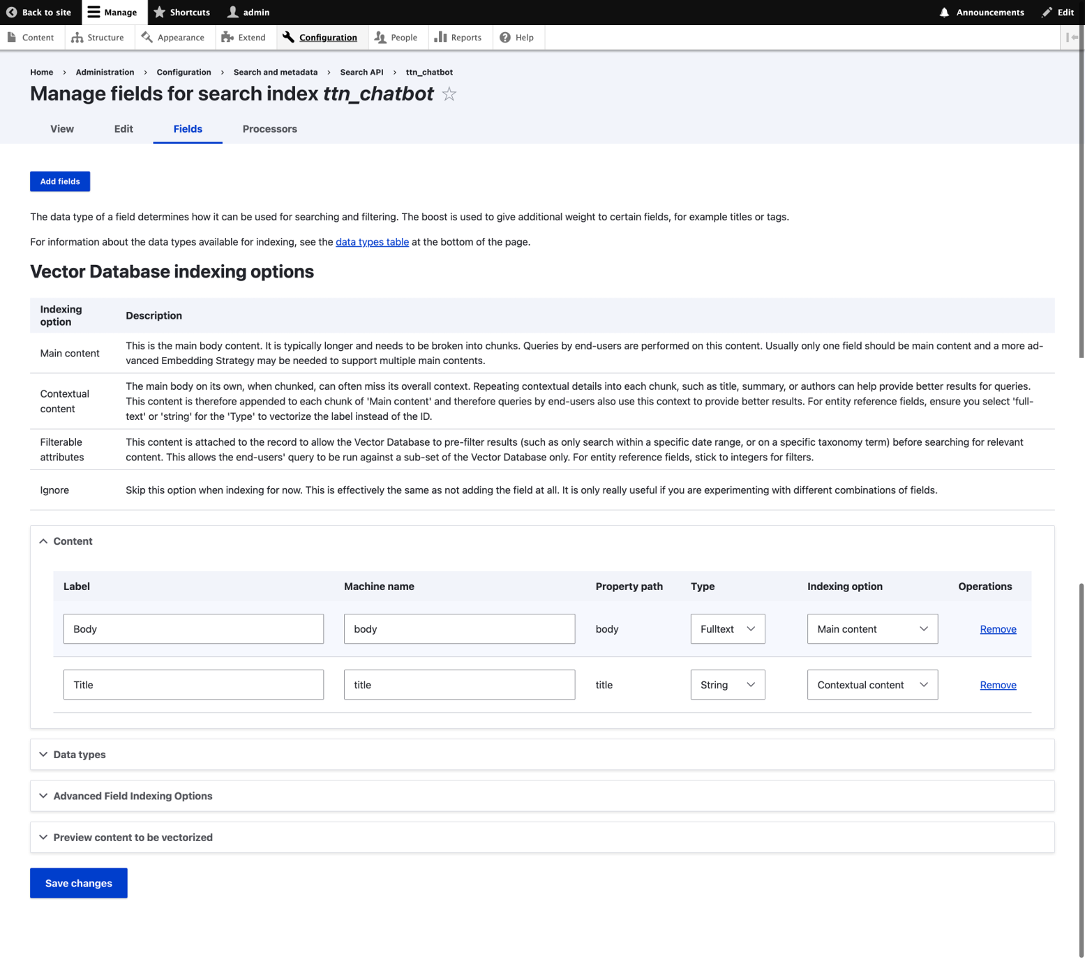
Task: Click the Extend puzzle-piece icon
Action: tap(225, 37)
